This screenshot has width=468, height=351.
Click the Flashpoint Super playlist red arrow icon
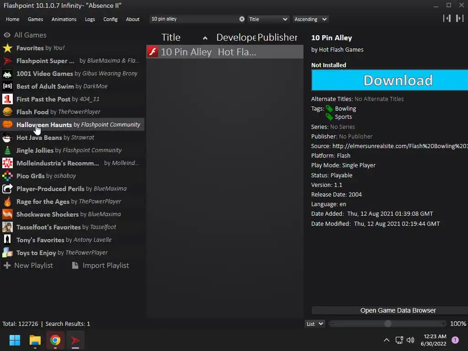pos(7,61)
